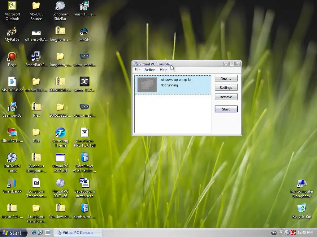Select the 'windows xp on xp lol' entry
This screenshot has width=317, height=237.
tap(173, 85)
